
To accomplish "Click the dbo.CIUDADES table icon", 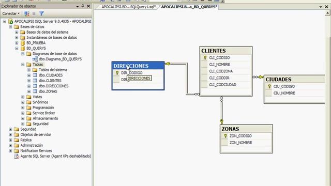I will tap(35, 75).
